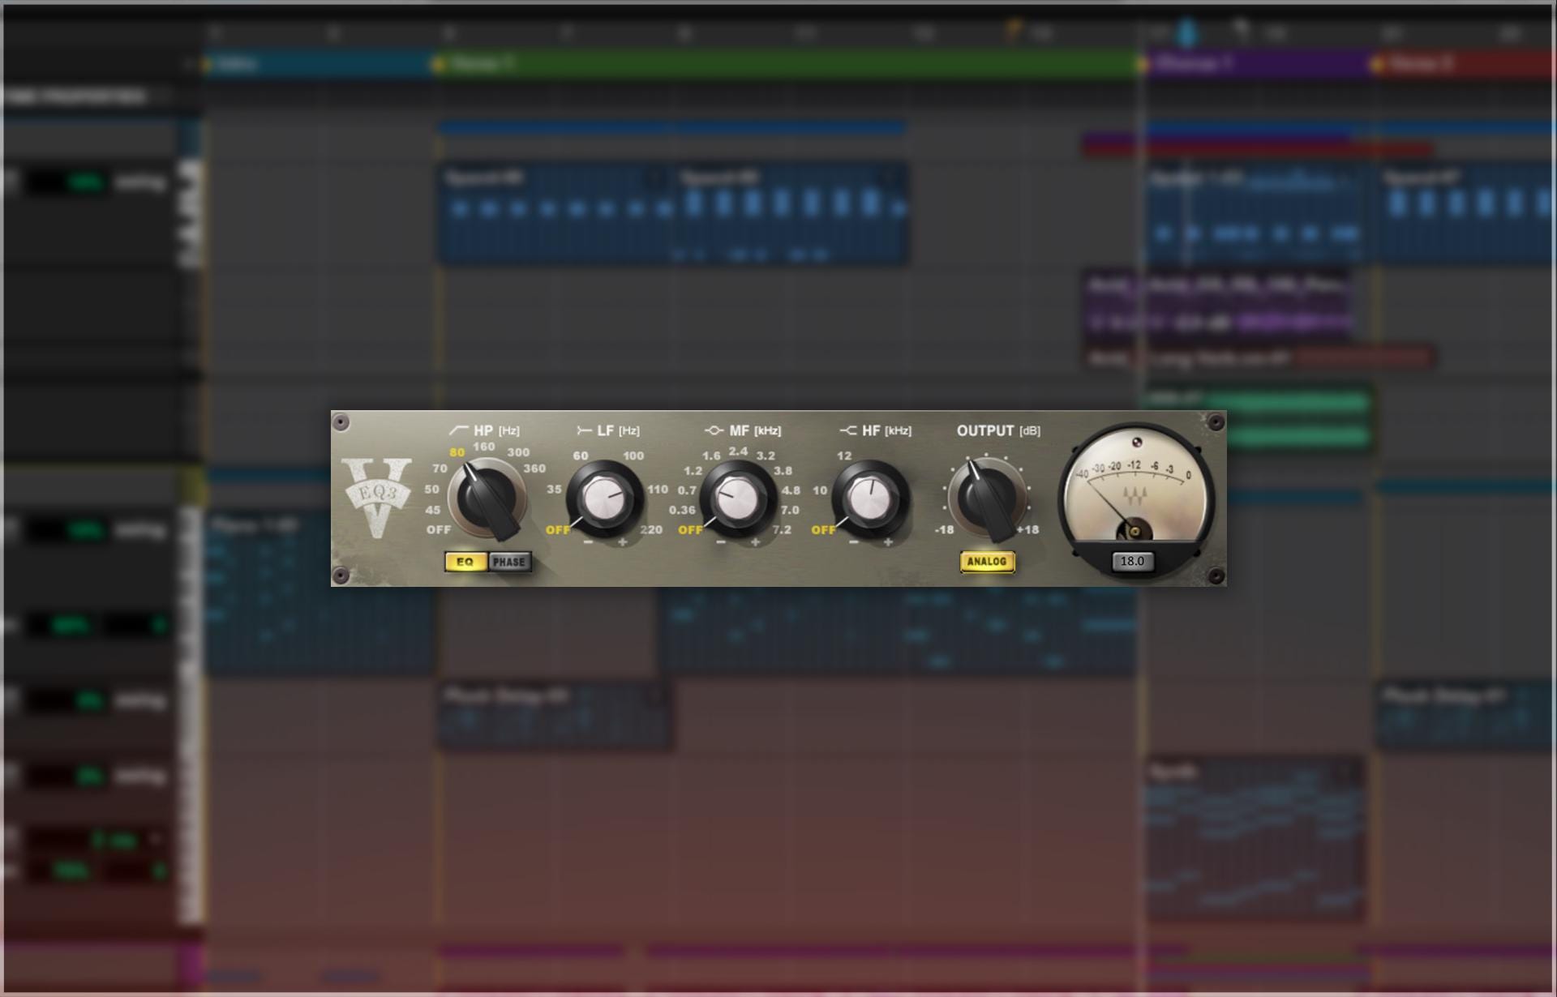Select LF frequency 100 Hz
The width and height of the screenshot is (1557, 997).
(633, 456)
